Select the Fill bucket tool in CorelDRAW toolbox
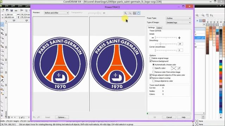The height and width of the screenshot is (126, 225). click(2, 89)
